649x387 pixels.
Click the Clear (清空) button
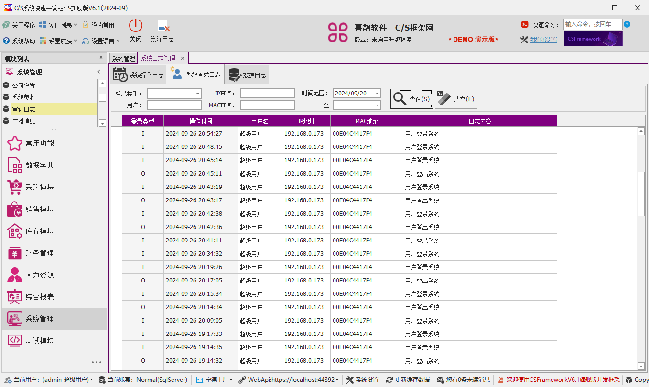tap(456, 99)
